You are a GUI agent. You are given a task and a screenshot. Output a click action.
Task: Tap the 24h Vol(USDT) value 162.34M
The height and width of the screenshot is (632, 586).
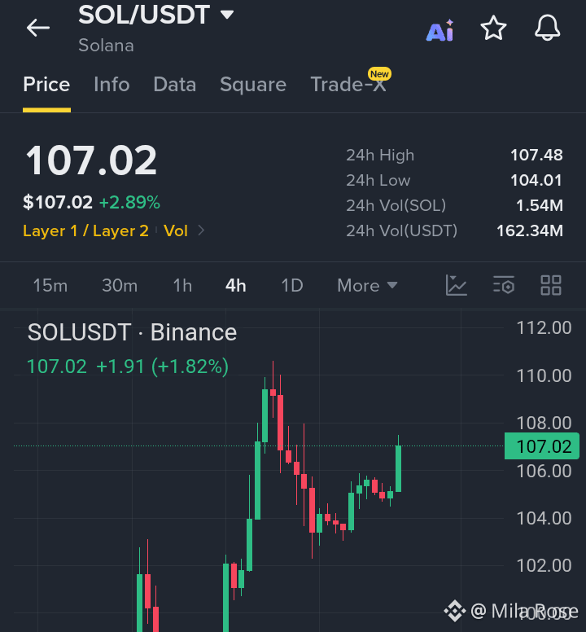point(530,231)
